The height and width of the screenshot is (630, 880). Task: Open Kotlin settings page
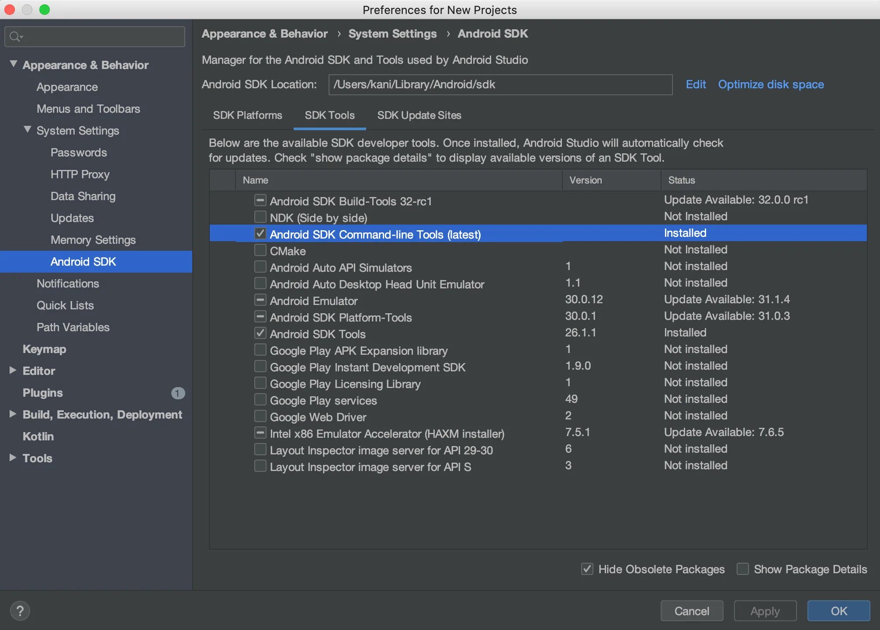38,436
